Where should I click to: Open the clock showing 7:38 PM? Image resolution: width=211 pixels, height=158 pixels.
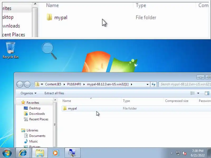[198, 153]
